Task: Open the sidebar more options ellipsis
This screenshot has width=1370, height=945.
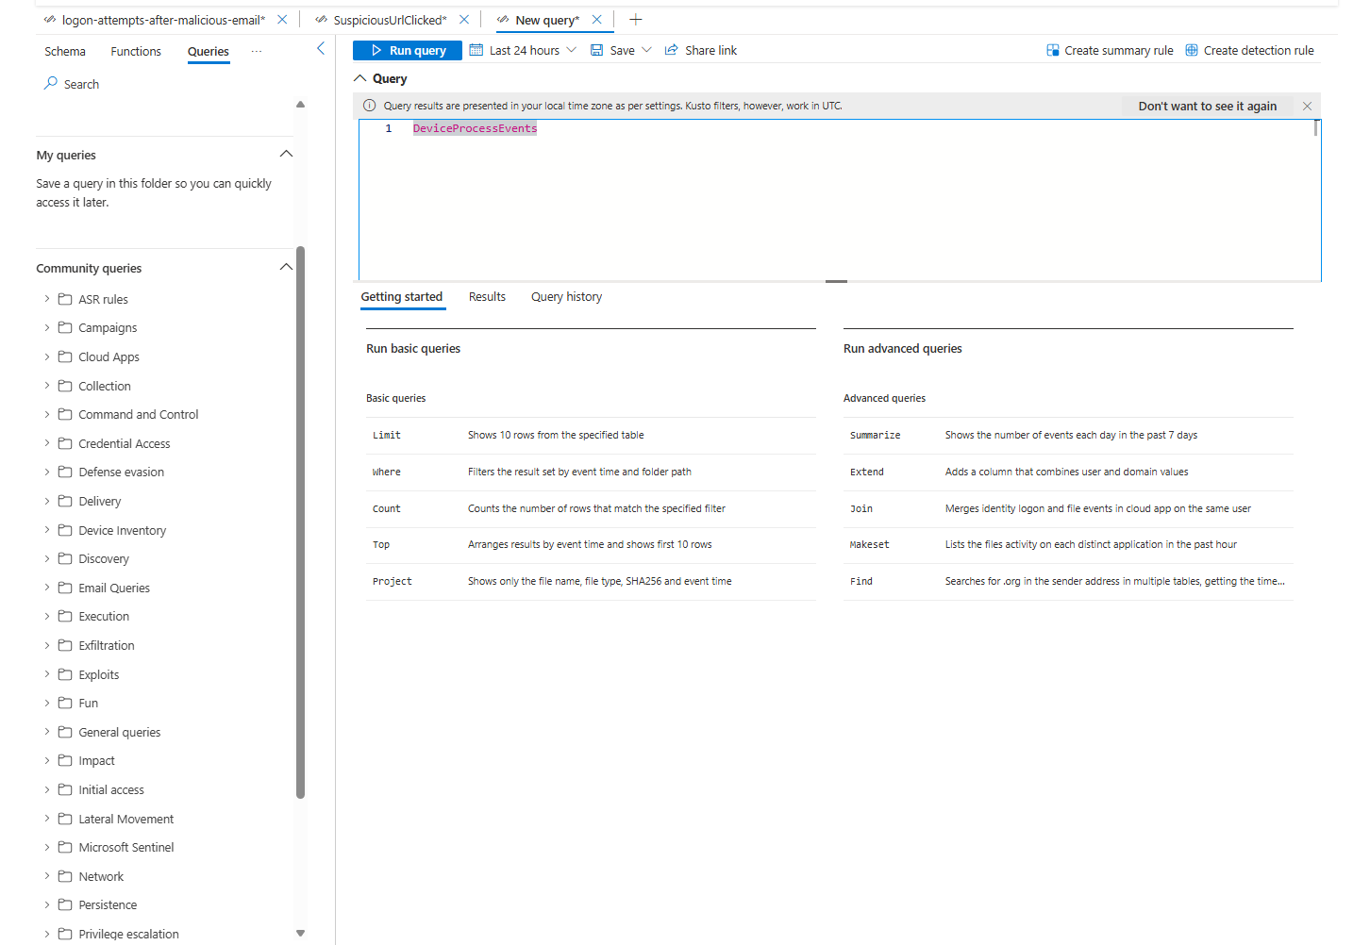Action: [257, 52]
